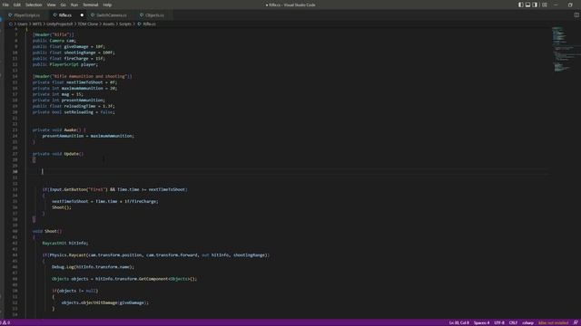Click 'private void Update()' declaration

(x=58, y=154)
